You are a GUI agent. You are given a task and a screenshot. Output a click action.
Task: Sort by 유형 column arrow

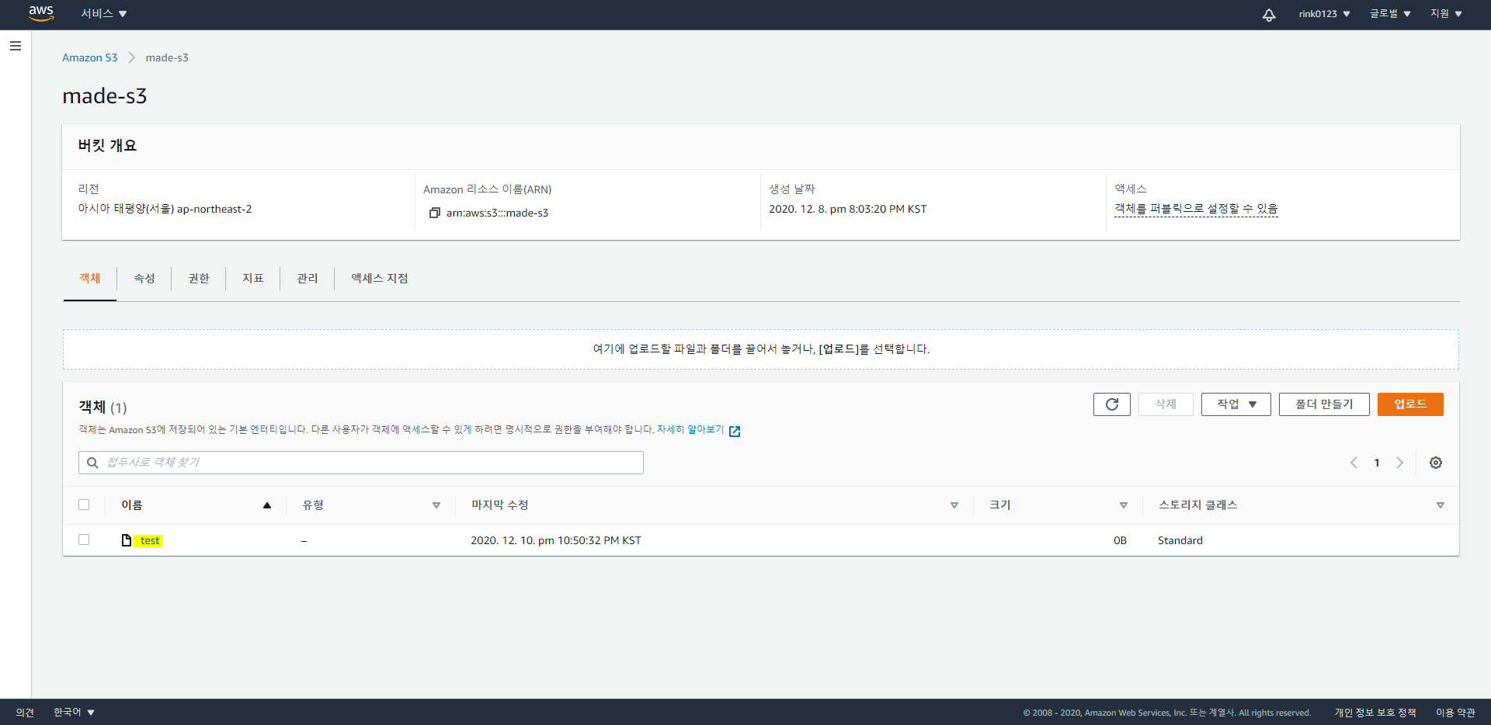point(436,505)
